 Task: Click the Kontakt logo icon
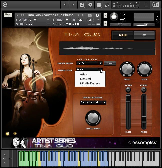point(5,5)
